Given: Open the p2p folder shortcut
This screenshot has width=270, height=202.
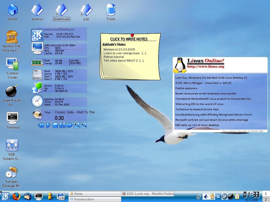Looking at the screenshot, I should click(x=86, y=12).
